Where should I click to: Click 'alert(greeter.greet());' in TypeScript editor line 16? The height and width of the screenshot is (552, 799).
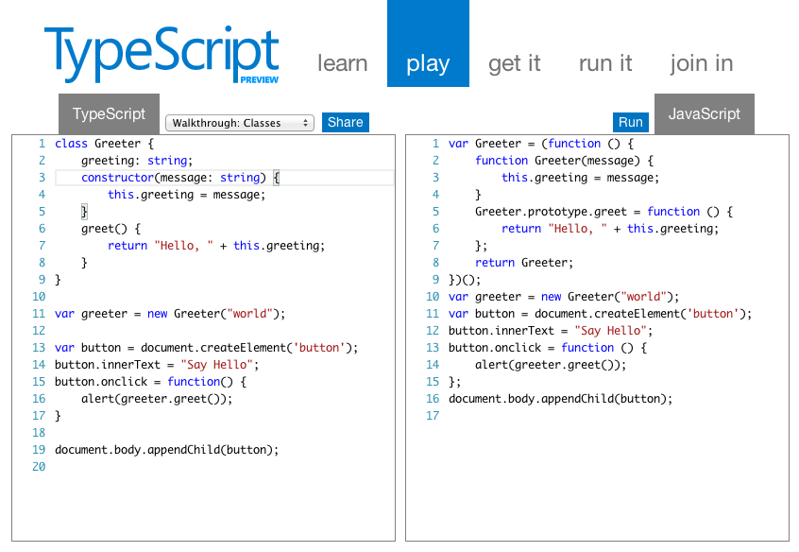(x=157, y=399)
